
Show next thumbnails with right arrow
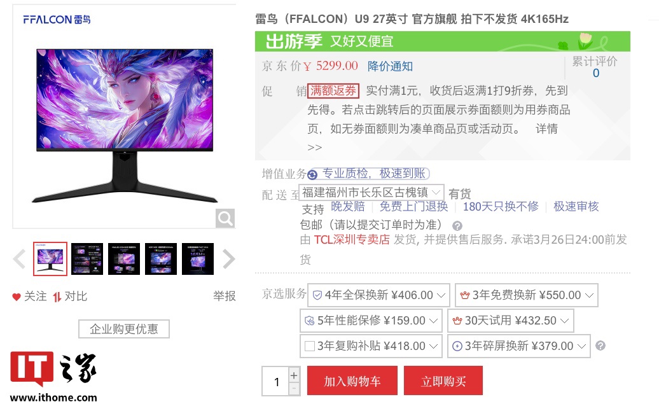tap(228, 259)
